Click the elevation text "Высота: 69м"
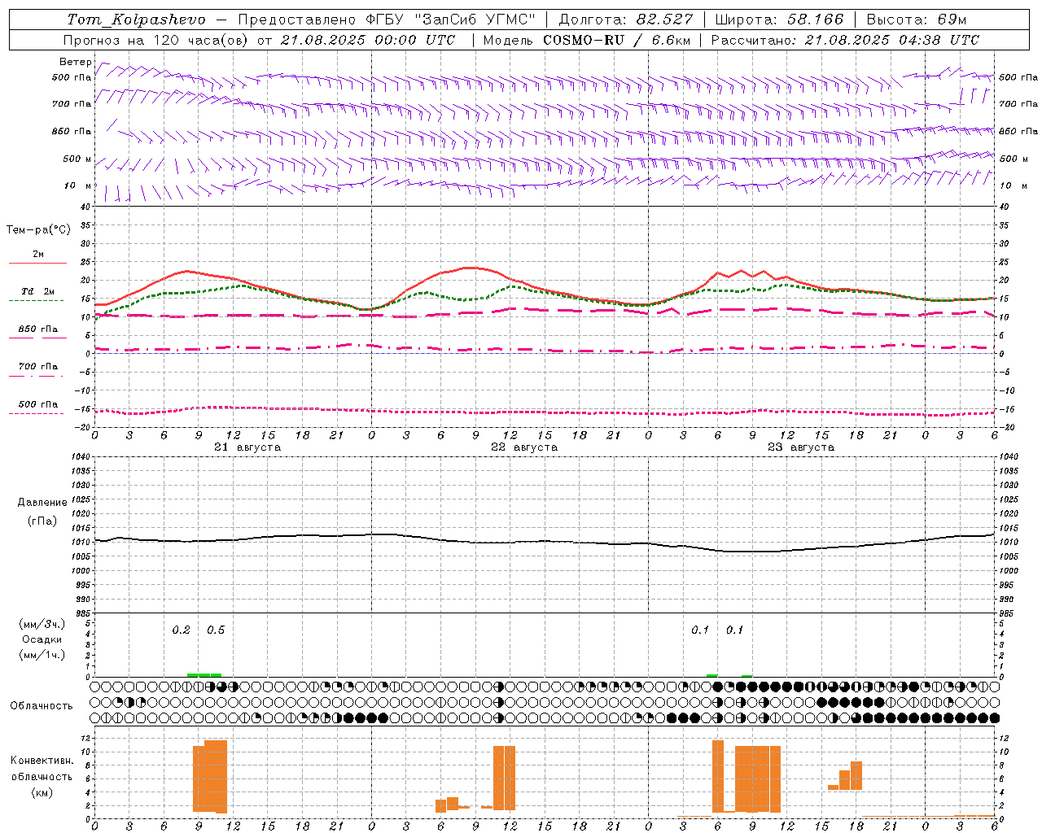 pyautogui.click(x=916, y=20)
